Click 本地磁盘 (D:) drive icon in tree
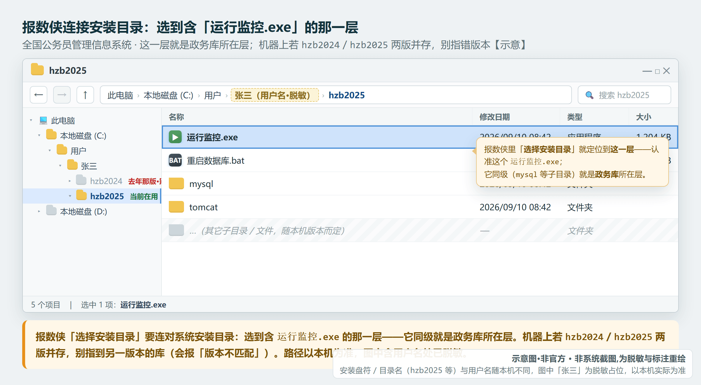This screenshot has width=701, height=385. (x=51, y=211)
